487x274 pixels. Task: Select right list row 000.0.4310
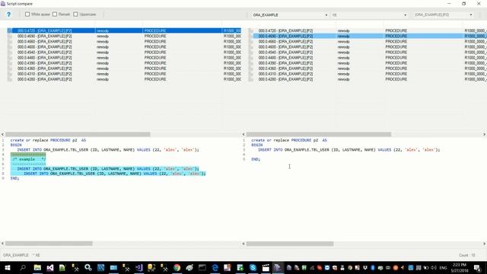[x=368, y=74]
